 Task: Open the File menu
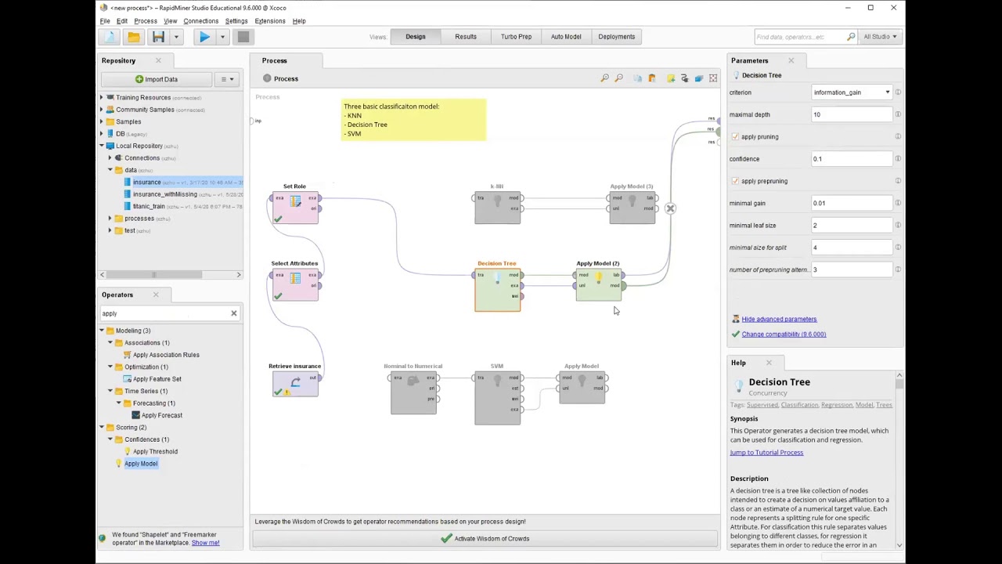(x=105, y=21)
